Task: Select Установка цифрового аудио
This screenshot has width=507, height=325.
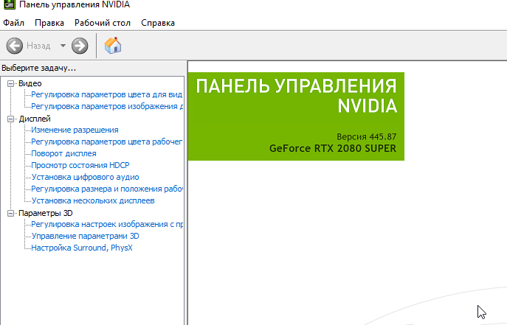Action: tap(85, 177)
